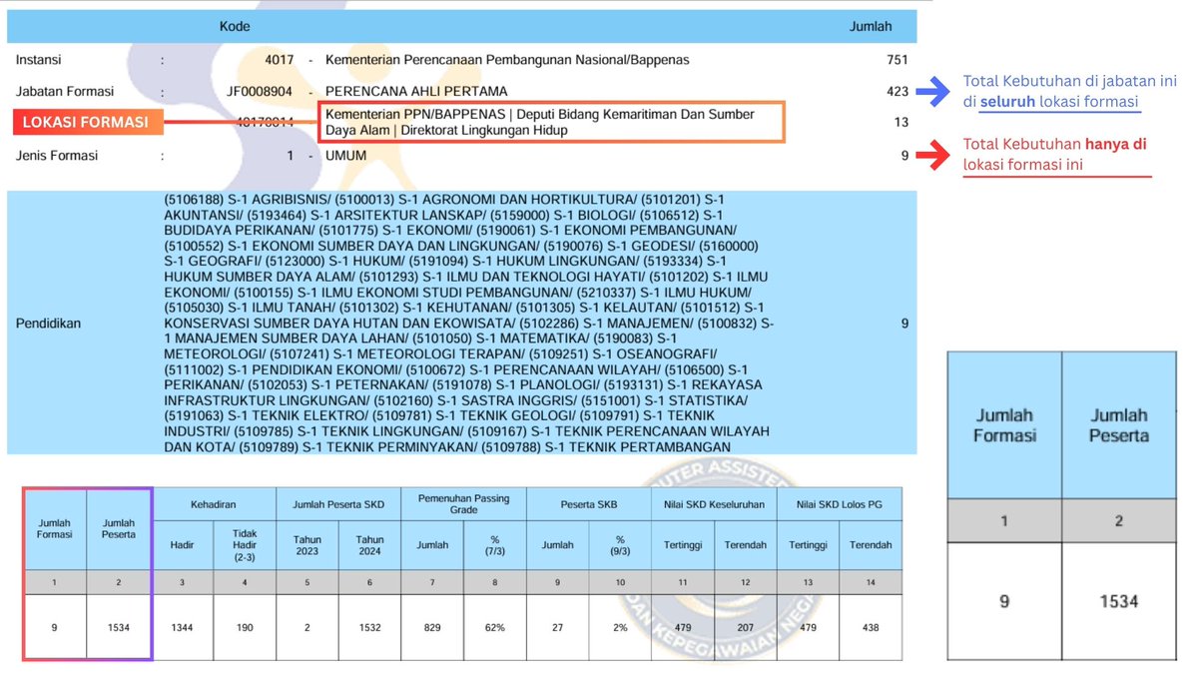Click 'Jumlah Formasi' header in the bottom statistics table
Viewport: 1198px width, 674px height.
(55, 527)
